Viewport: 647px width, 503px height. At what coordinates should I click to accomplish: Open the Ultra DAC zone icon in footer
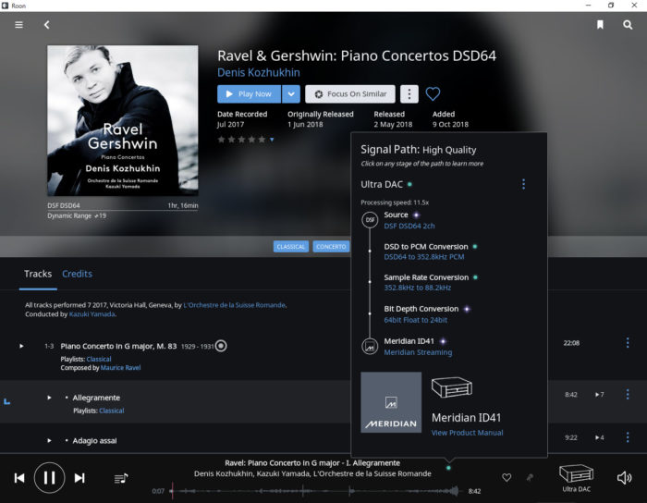point(576,478)
